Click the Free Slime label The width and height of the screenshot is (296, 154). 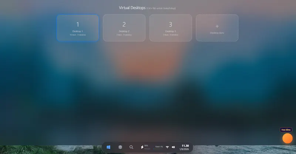point(286,130)
